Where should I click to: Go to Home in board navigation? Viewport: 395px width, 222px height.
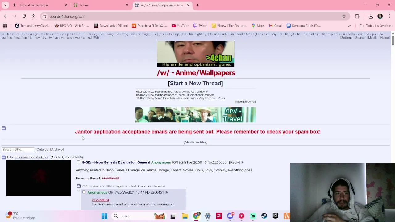coord(385,38)
